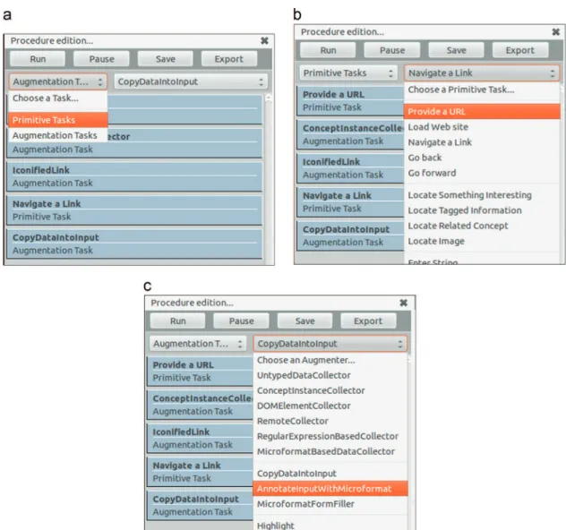Select Primitive Tasks in window a menu
Screen dimensions: 566x530
(58, 120)
